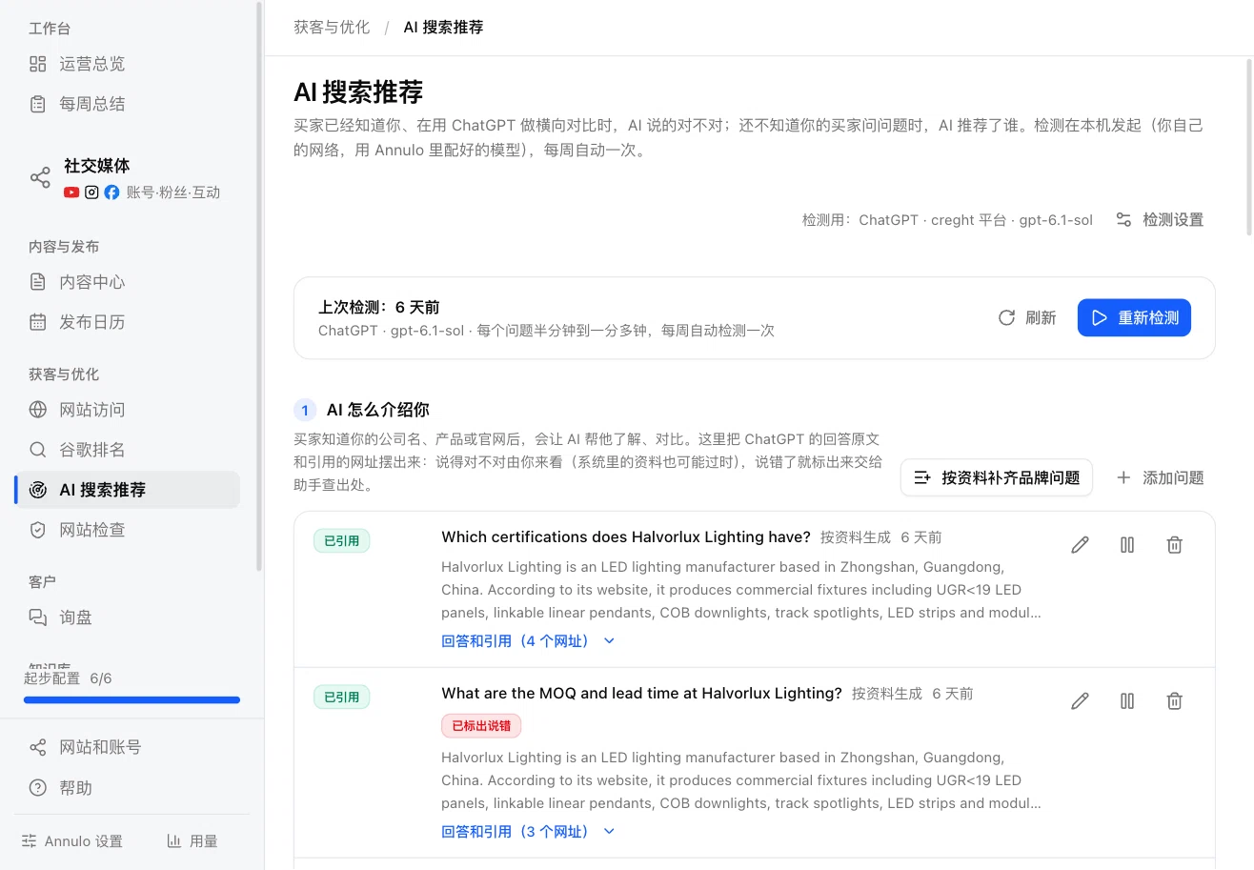
Task: Pause the MOQ and lead time question
Action: tap(1127, 701)
